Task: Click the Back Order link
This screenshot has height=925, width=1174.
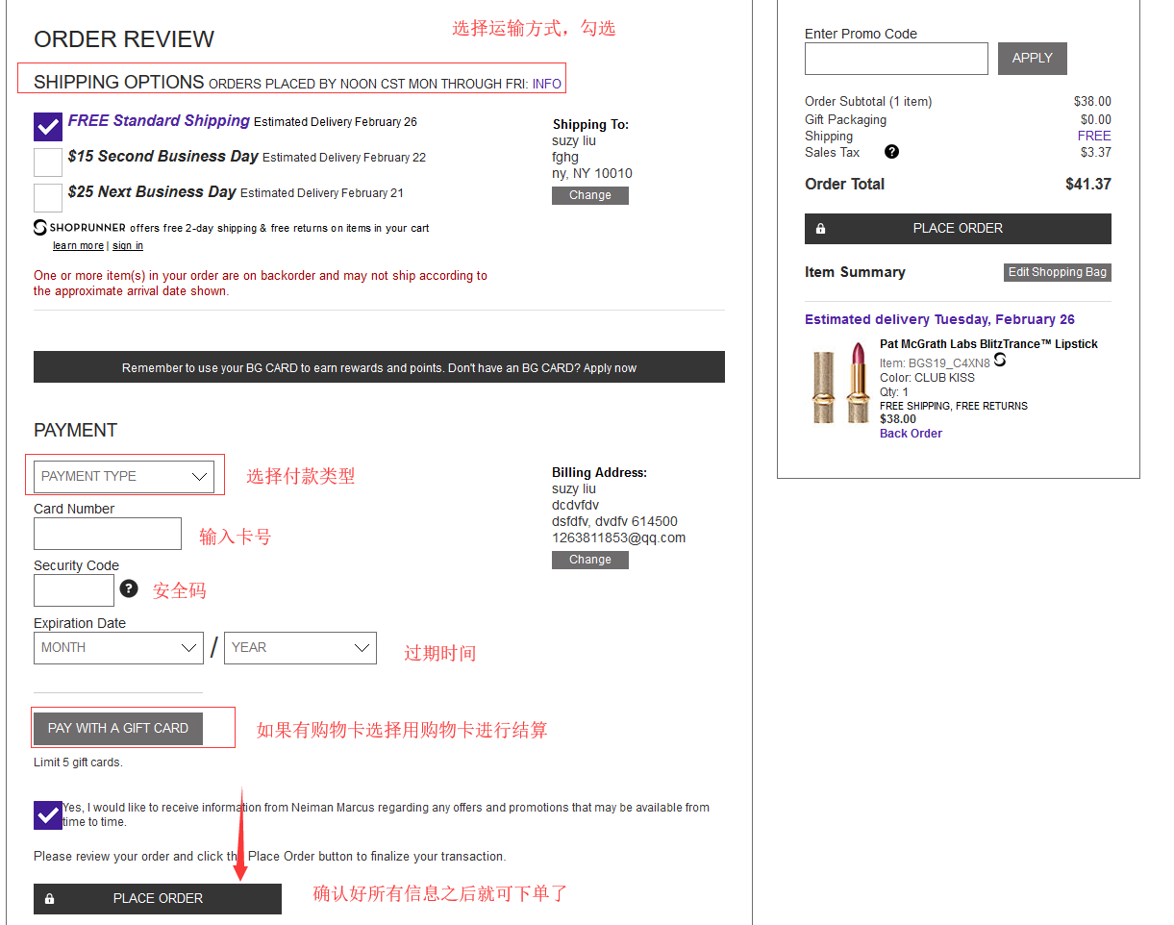Action: coord(911,434)
